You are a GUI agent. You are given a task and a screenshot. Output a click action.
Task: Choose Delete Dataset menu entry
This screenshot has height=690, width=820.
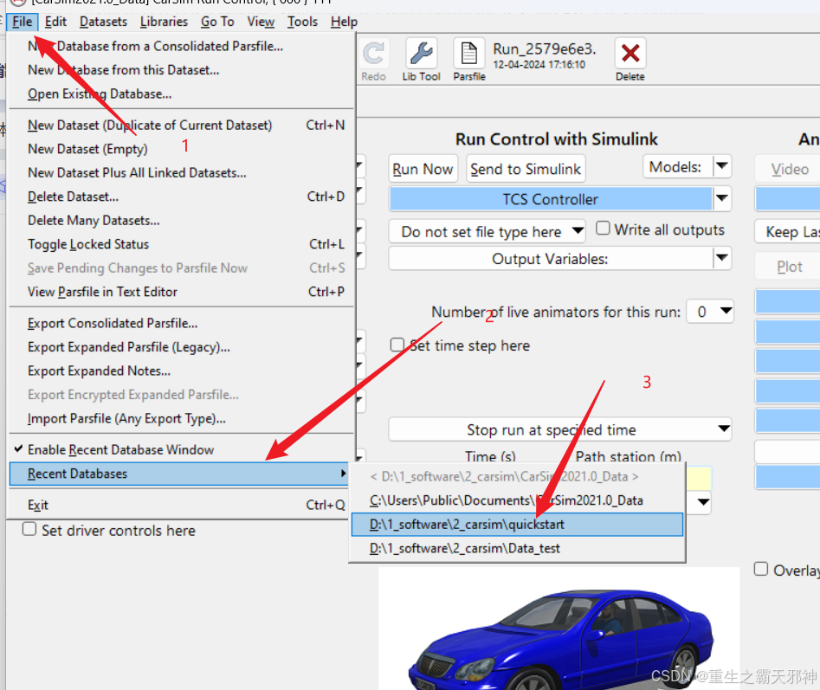tap(181, 197)
